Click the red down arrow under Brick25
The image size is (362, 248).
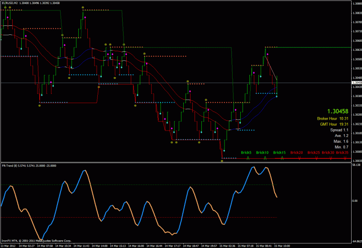pyautogui.click(x=316, y=158)
